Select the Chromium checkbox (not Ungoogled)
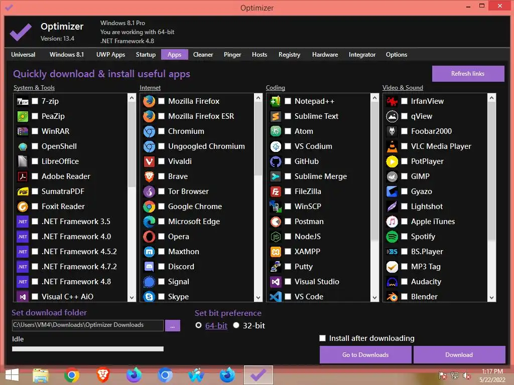 (x=161, y=131)
